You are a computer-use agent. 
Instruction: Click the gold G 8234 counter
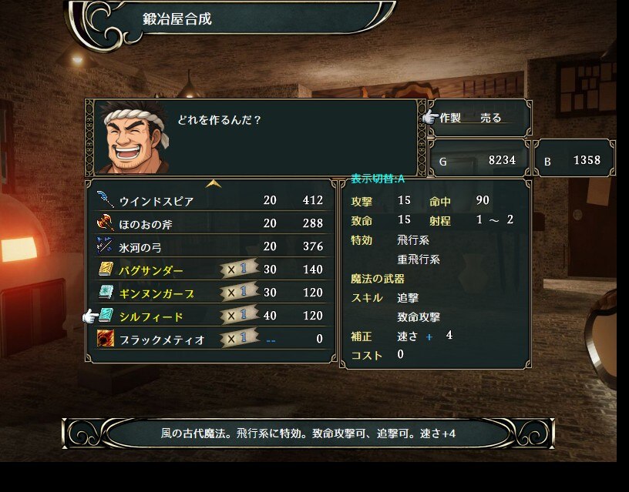click(x=479, y=160)
